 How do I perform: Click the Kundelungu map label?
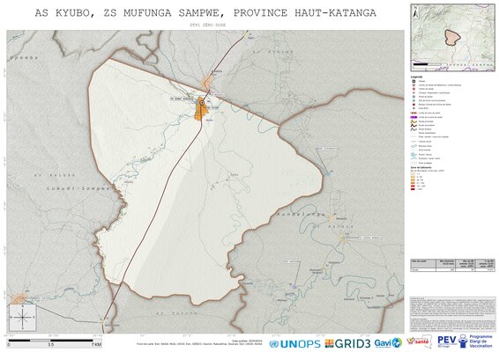[x=300, y=215]
